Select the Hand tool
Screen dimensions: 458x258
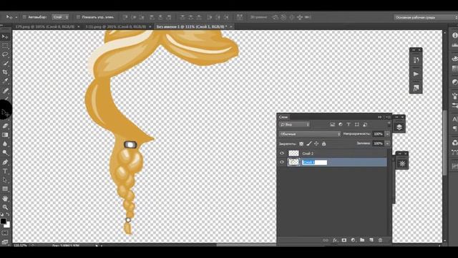tap(5, 199)
